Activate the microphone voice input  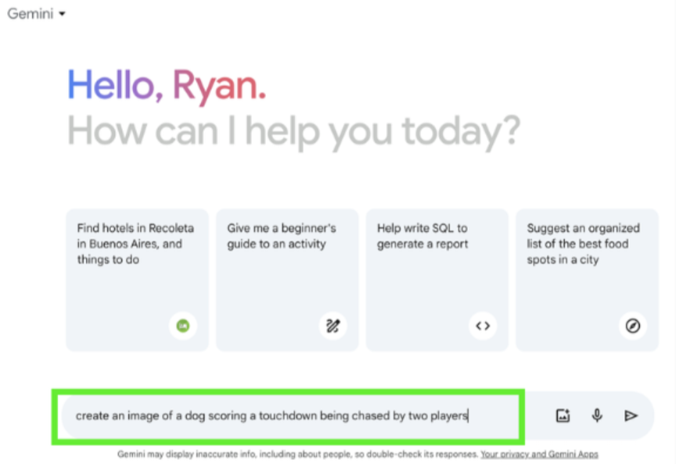(x=597, y=416)
